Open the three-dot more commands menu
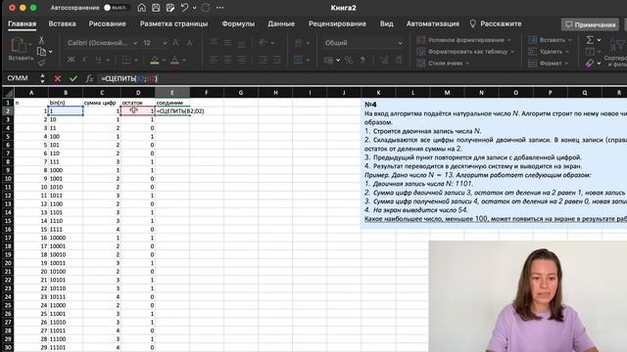The width and height of the screenshot is (627, 352). [219, 8]
